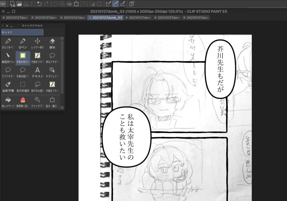Click the 拡大・縮小 transform icon in Quick Access

(x=52, y=102)
